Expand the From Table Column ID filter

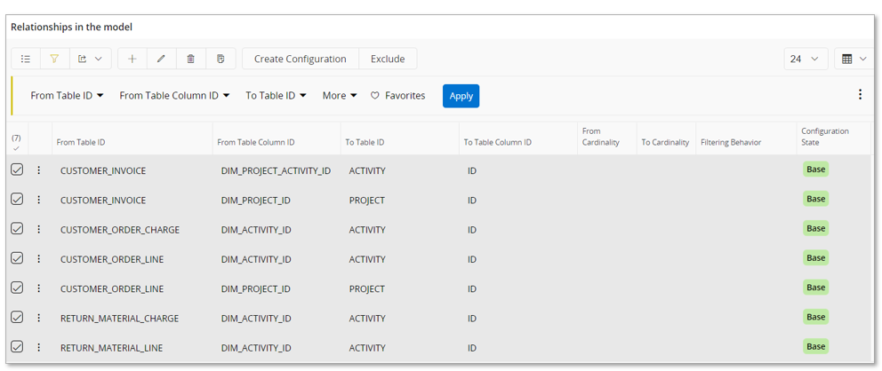tap(174, 96)
